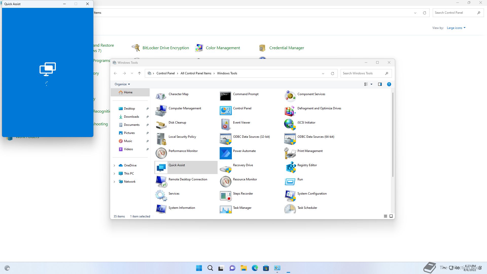Open the Local Security Policy icon

pos(161,139)
